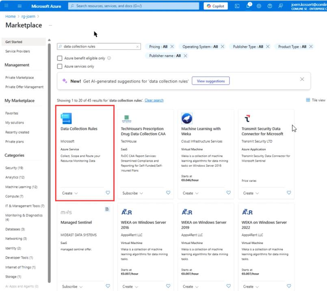
Task: Launch Copilot from the top bar
Action: (x=215, y=6)
